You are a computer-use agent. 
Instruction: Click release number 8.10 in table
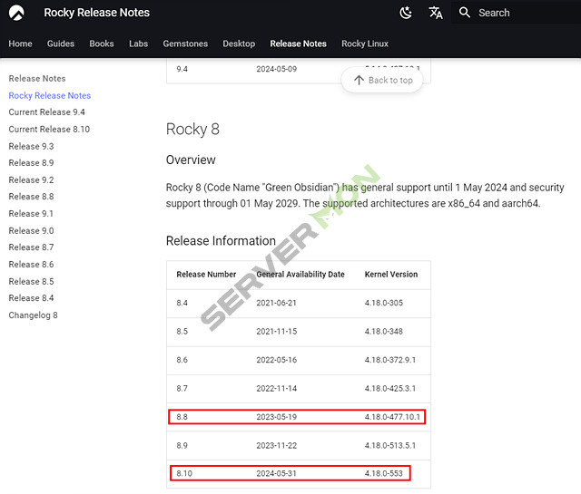[x=184, y=473]
